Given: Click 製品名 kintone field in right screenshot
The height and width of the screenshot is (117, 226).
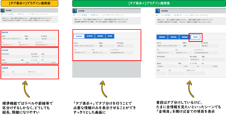Looking at the screenshot, I should (167, 66).
